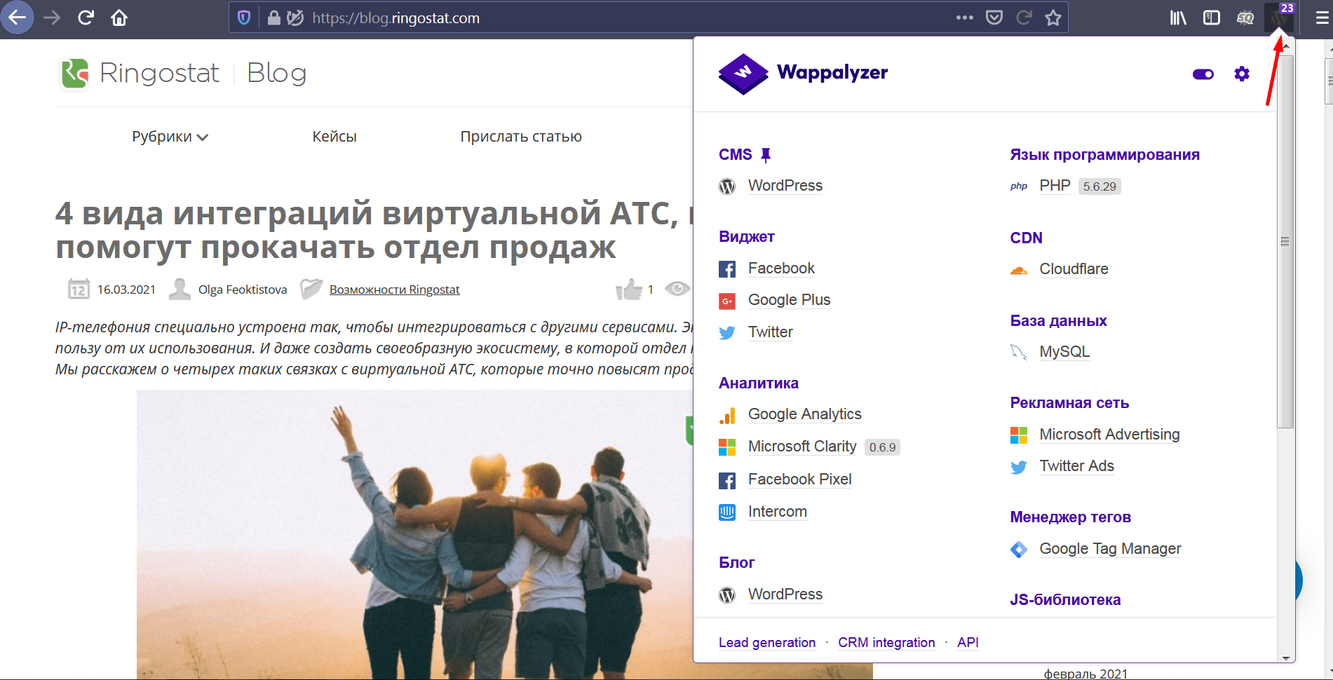Select the Facebook widget icon
This screenshot has width=1333, height=680.
(x=727, y=268)
